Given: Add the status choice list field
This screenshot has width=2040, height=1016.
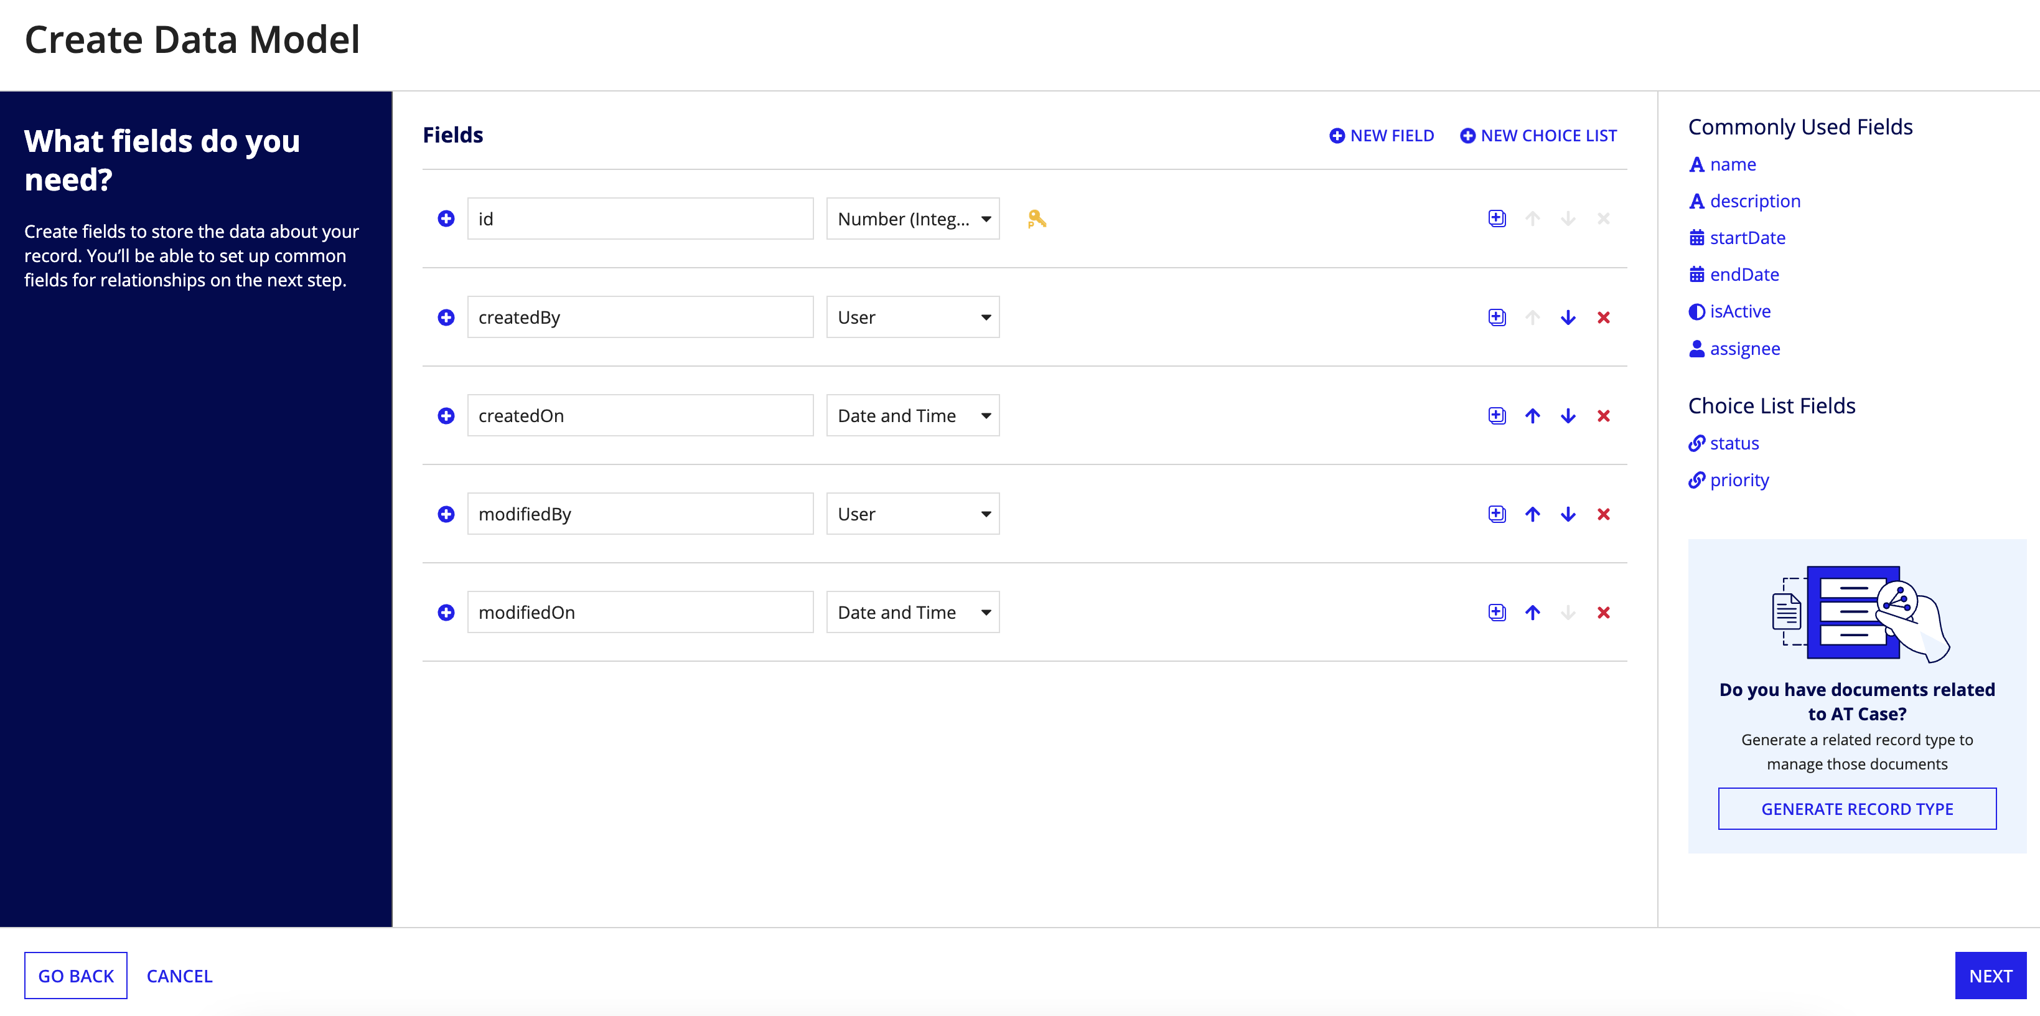Looking at the screenshot, I should [1723, 443].
